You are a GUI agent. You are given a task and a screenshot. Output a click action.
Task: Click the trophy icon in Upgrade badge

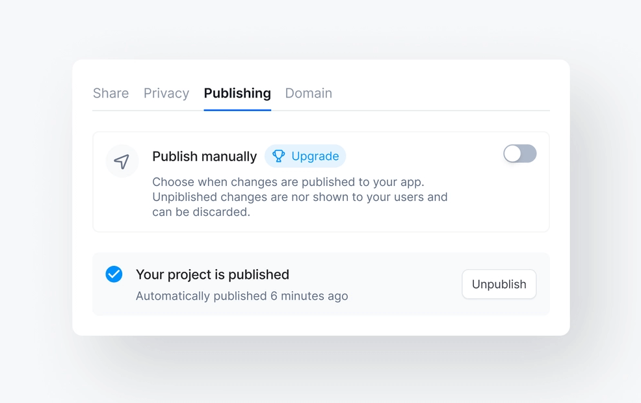[x=279, y=156]
